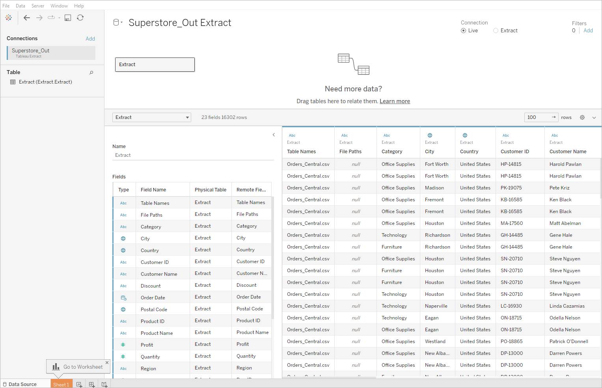The width and height of the screenshot is (602, 388).
Task: Refresh the data source icon
Action: (x=80, y=18)
